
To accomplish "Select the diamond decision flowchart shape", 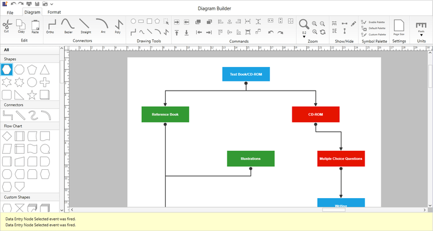I will 7,136.
